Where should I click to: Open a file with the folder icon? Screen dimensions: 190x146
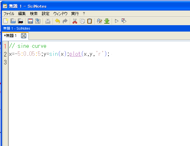[13, 21]
